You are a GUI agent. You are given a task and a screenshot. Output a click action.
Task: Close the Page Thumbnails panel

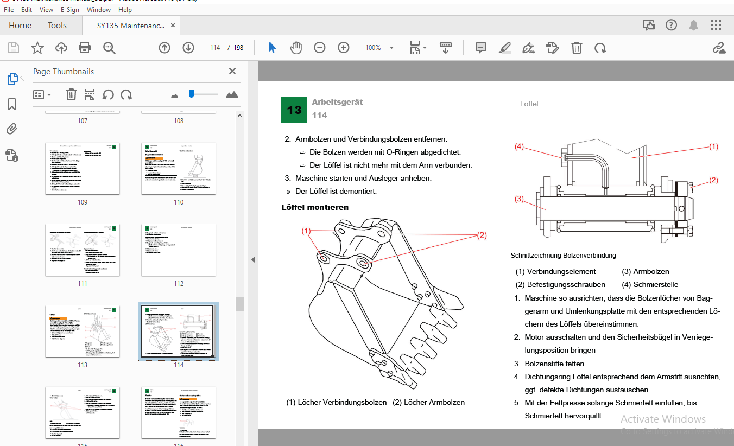pyautogui.click(x=232, y=71)
